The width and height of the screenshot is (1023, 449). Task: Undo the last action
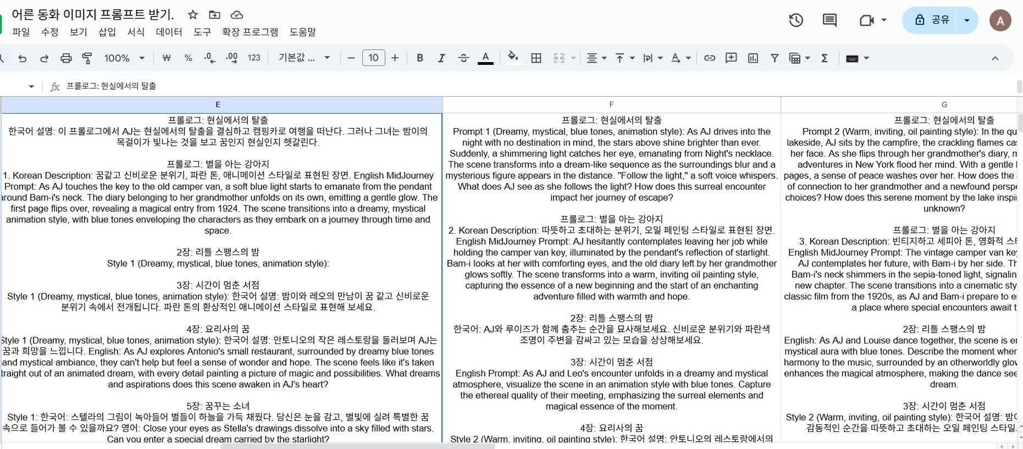tap(23, 58)
